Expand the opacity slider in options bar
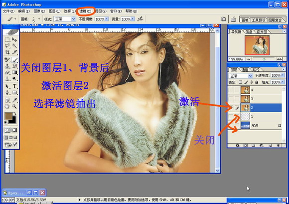This screenshot has width=289, height=204. tap(106, 19)
